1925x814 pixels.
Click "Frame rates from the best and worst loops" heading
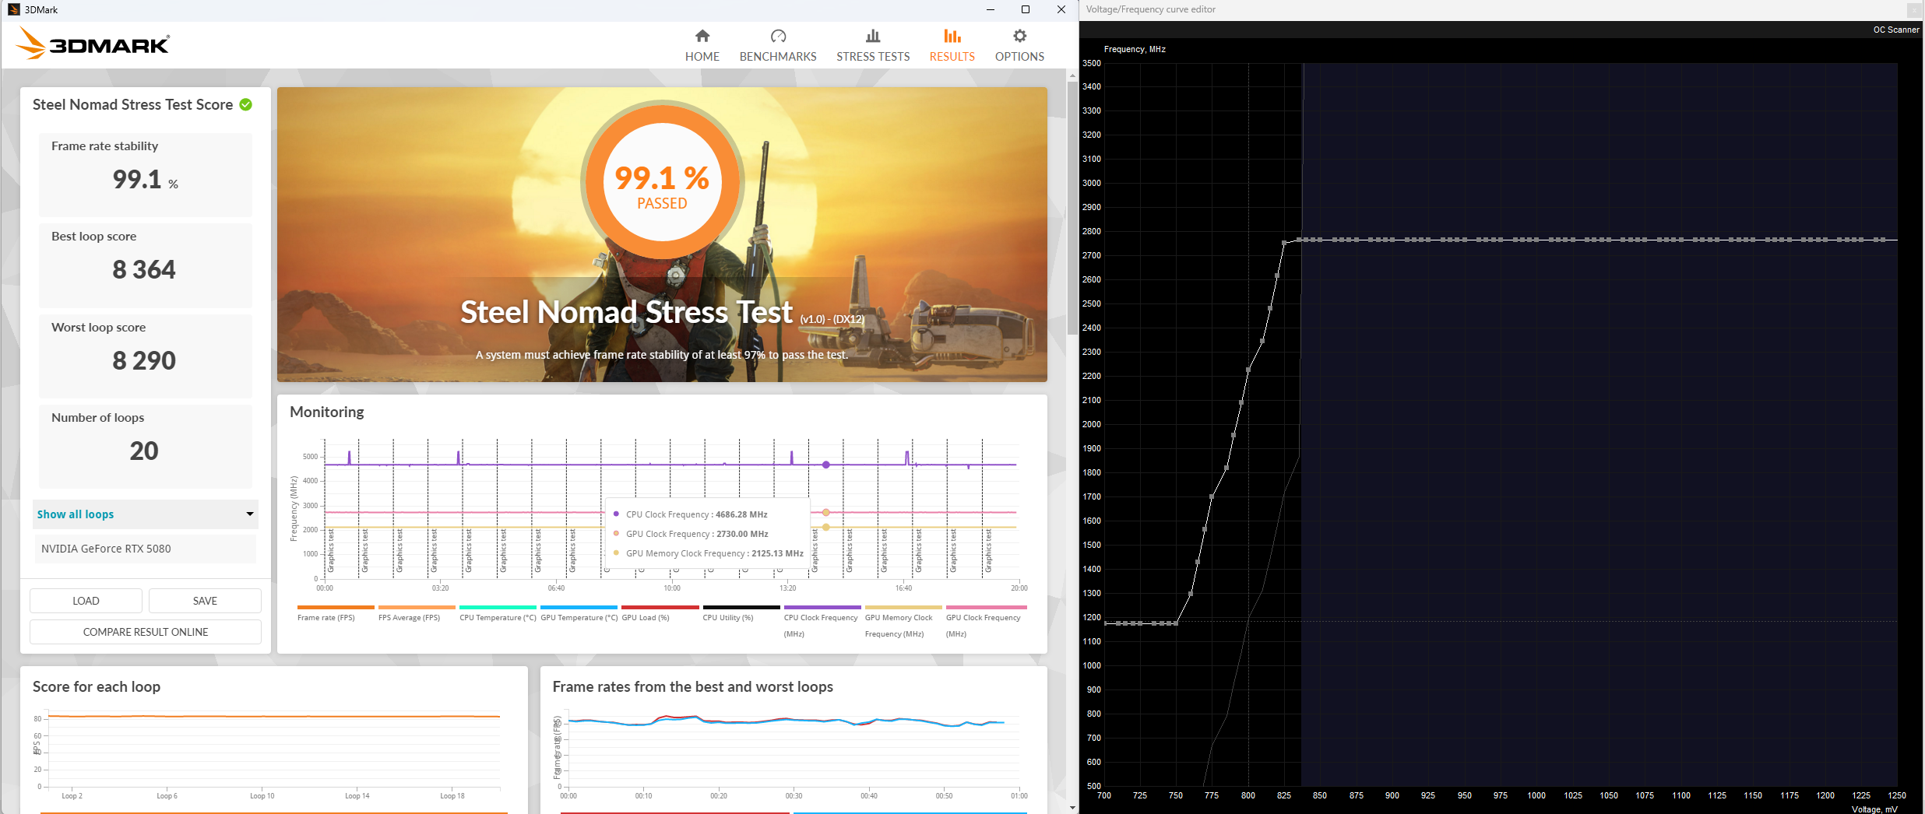click(x=693, y=686)
